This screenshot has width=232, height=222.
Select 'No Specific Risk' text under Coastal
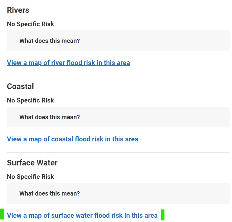click(x=30, y=100)
